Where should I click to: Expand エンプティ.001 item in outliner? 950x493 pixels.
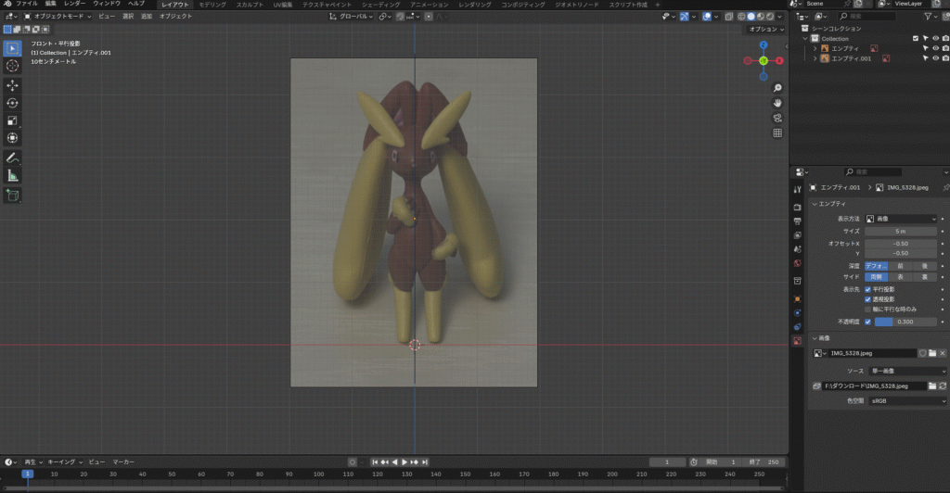coord(815,58)
